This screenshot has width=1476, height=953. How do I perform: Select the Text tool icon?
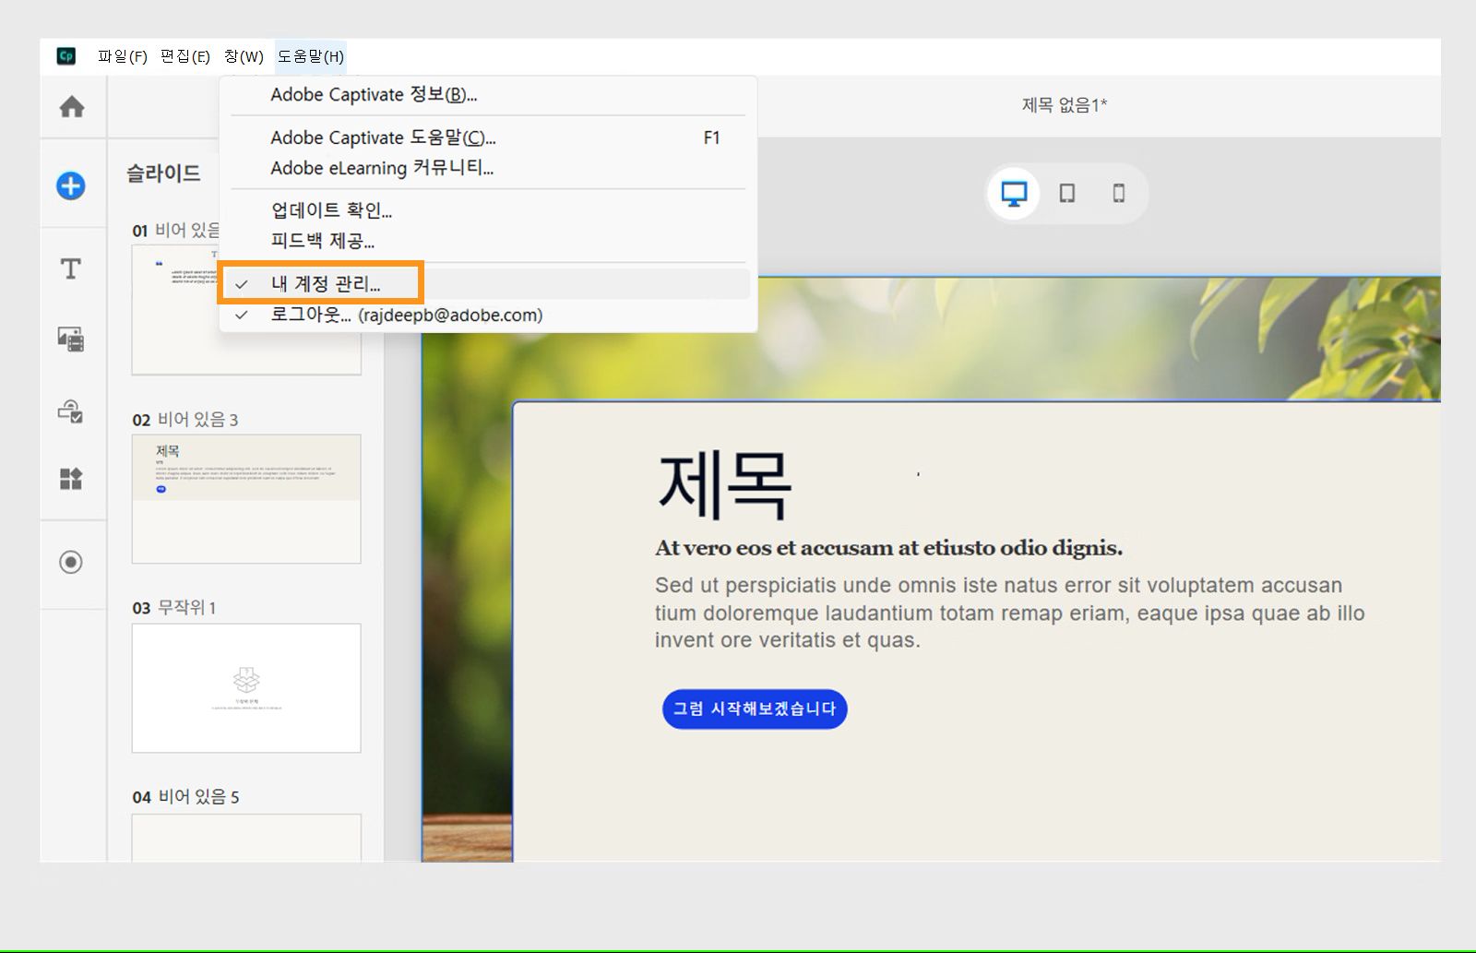point(71,268)
